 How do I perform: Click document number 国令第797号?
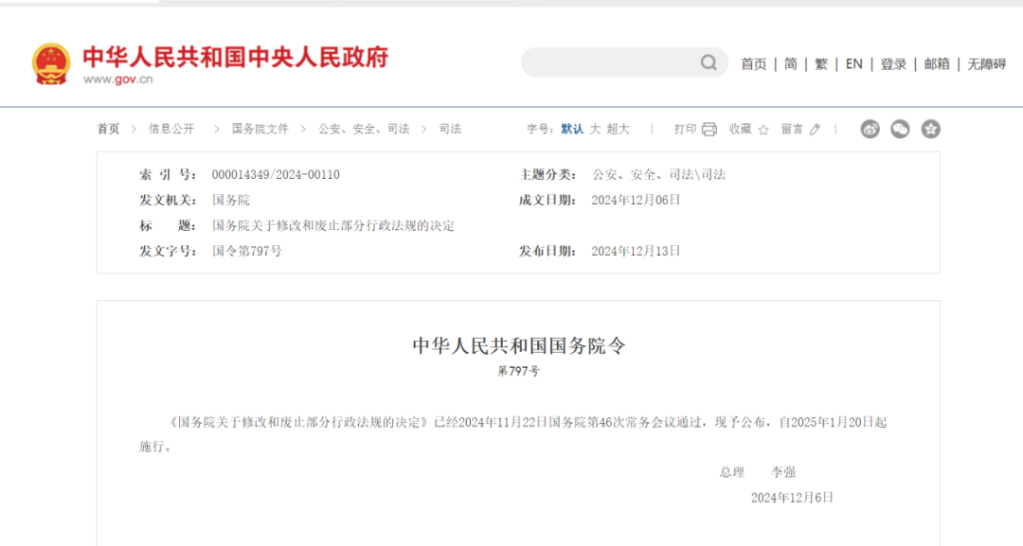pyautogui.click(x=247, y=251)
